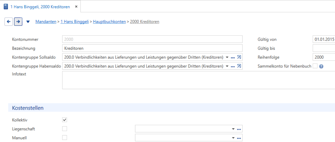Go back with the left arrow button
Image resolution: width=335 pixels, height=142 pixels.
[x=9, y=22]
